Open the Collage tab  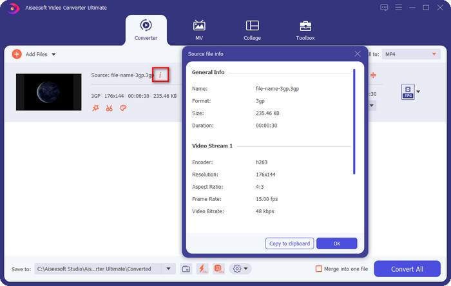[253, 30]
